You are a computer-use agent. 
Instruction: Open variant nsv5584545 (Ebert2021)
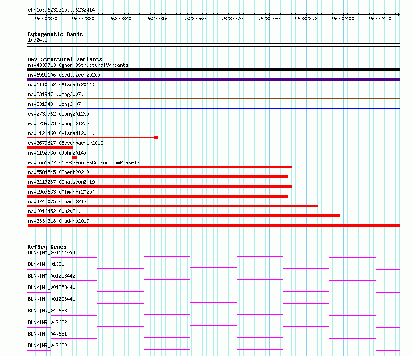[58, 172]
